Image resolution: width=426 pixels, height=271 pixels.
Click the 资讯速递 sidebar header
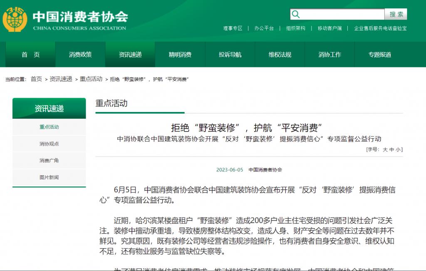pos(49,109)
